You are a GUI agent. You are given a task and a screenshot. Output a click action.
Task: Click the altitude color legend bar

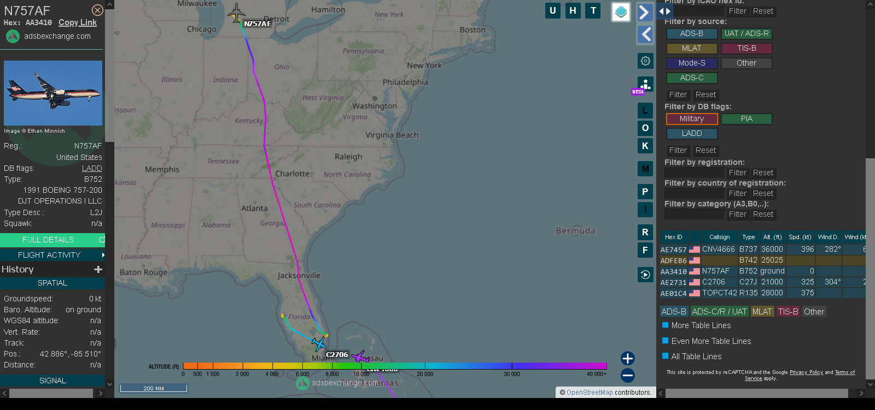(x=394, y=365)
